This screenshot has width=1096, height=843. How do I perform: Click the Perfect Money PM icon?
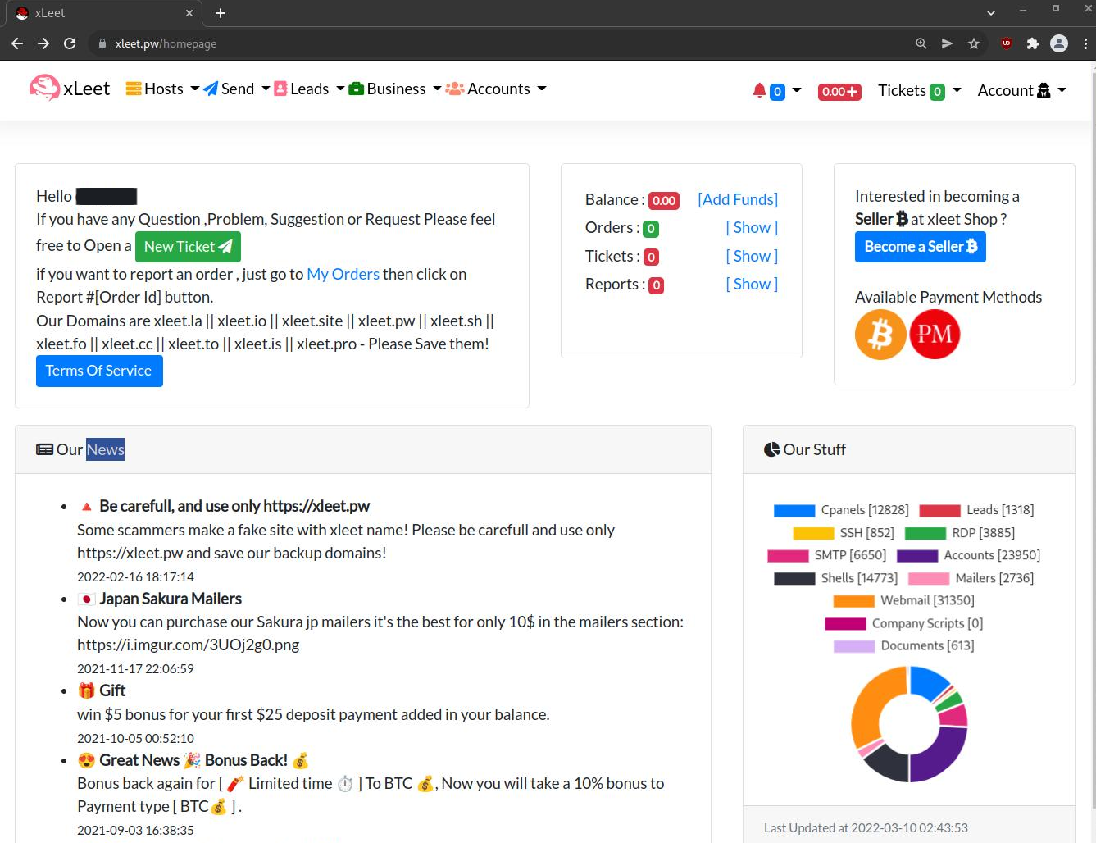(x=935, y=334)
